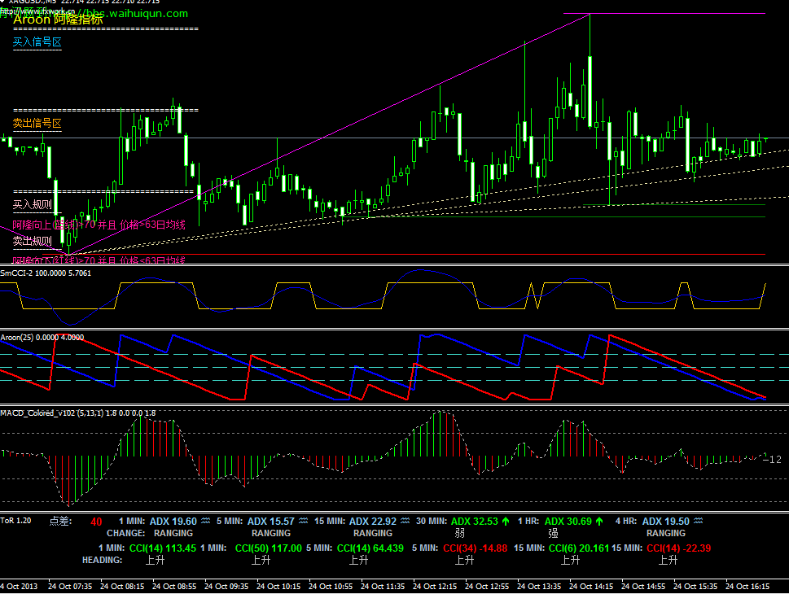Click the green up arrow beside ADX 32.53
Screen dimensions: 789x594
506,522
